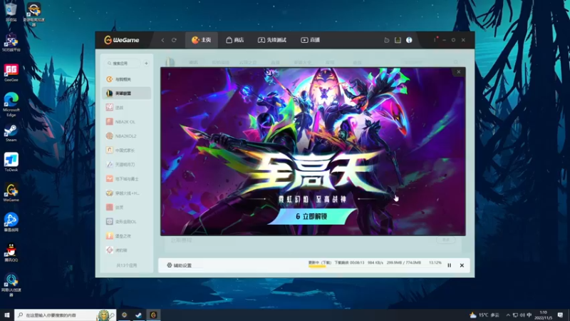Select 变形金刚OL in the sidebar
This screenshot has width=570, height=321.
coord(127,221)
